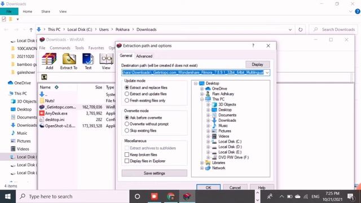Click the dialog's question mark help icon

tap(253, 46)
